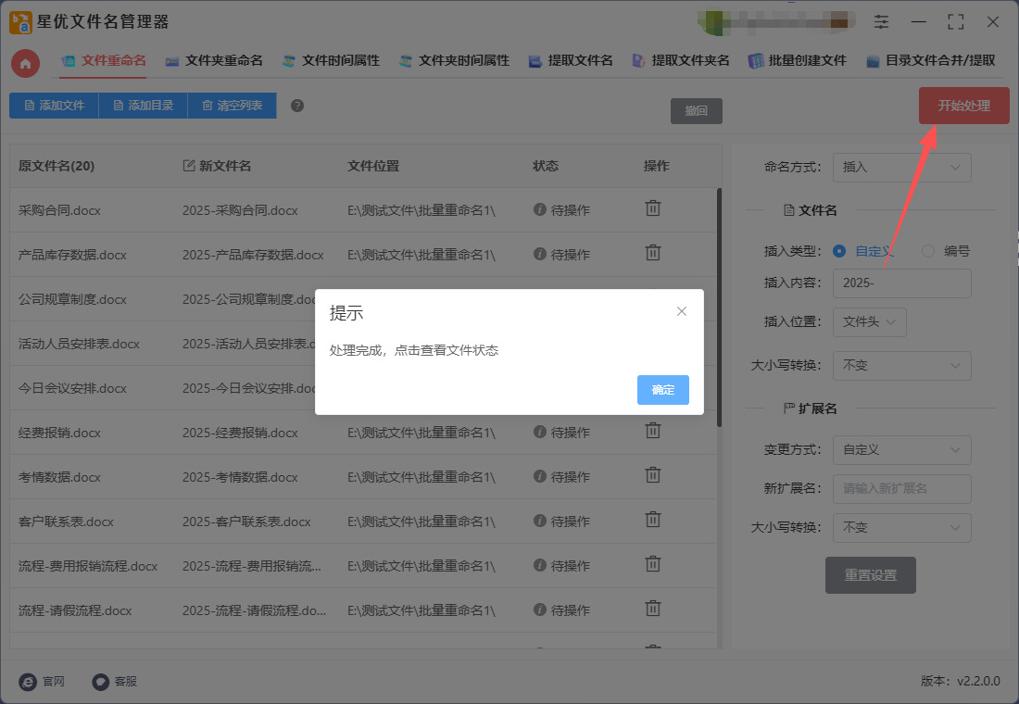Click the 新扩展名 input field
Image resolution: width=1019 pixels, height=704 pixels.
(901, 488)
